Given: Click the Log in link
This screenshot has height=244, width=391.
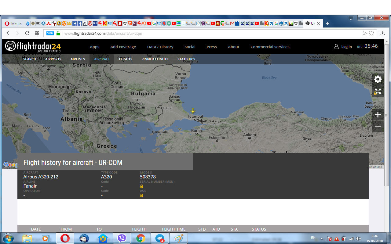Looking at the screenshot, I should pos(346,47).
